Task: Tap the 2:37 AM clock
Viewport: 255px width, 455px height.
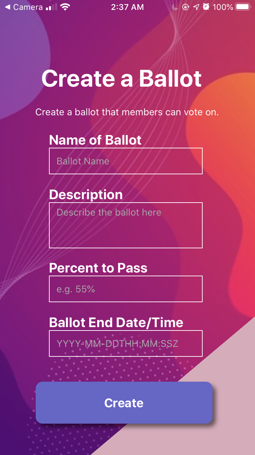Action: [x=127, y=7]
